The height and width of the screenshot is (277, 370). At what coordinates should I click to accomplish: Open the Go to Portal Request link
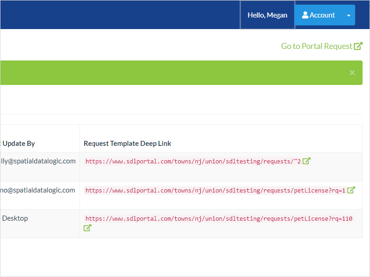pyautogui.click(x=321, y=46)
